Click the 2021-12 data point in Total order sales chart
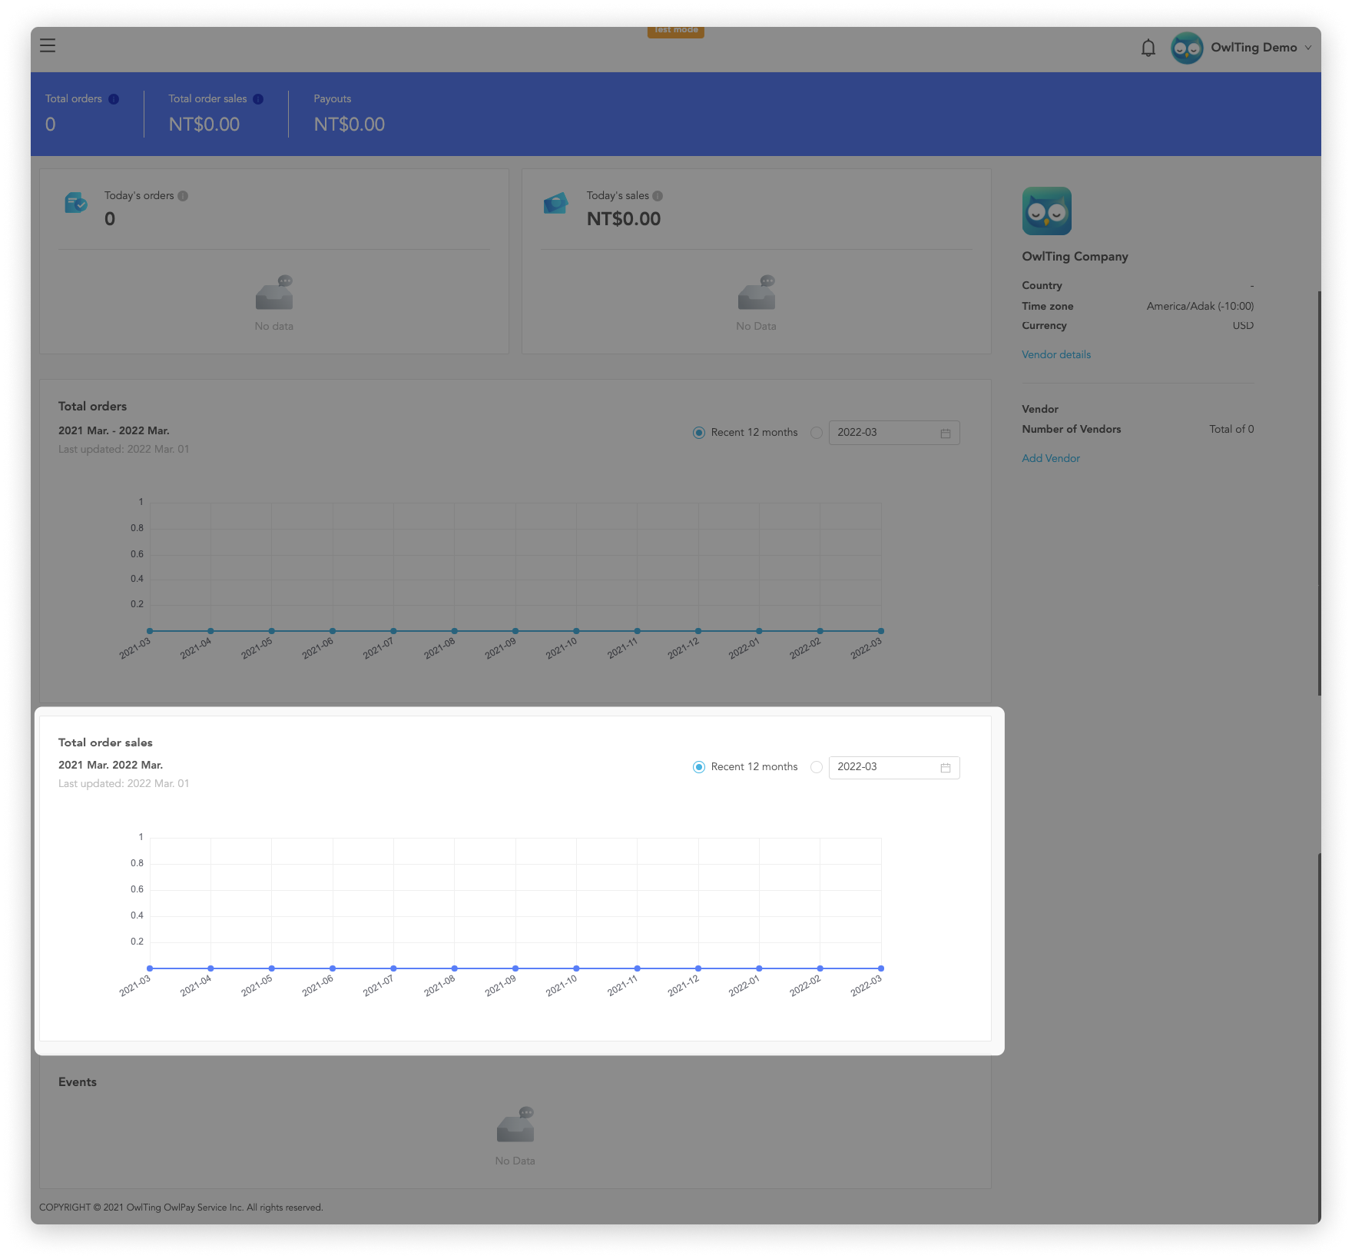Viewport: 1352px width, 1259px height. point(698,968)
